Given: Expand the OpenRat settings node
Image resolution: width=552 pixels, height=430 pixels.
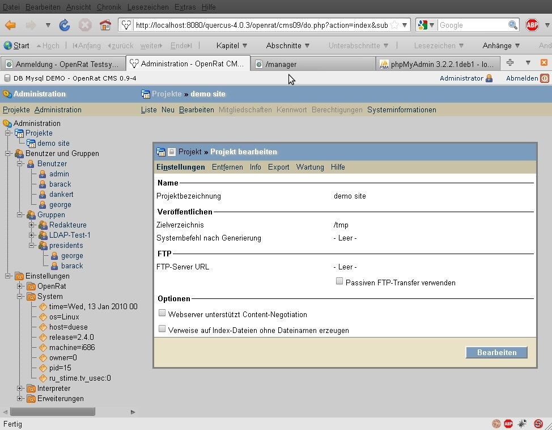Looking at the screenshot, I should pos(20,286).
